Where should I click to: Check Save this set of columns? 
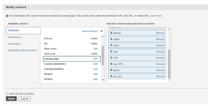click(x=7, y=94)
